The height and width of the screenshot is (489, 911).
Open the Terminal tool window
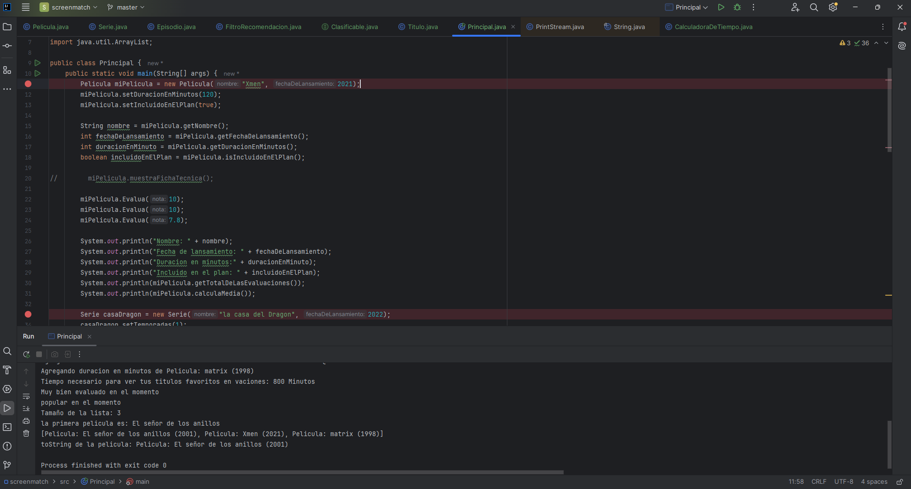[7, 427]
